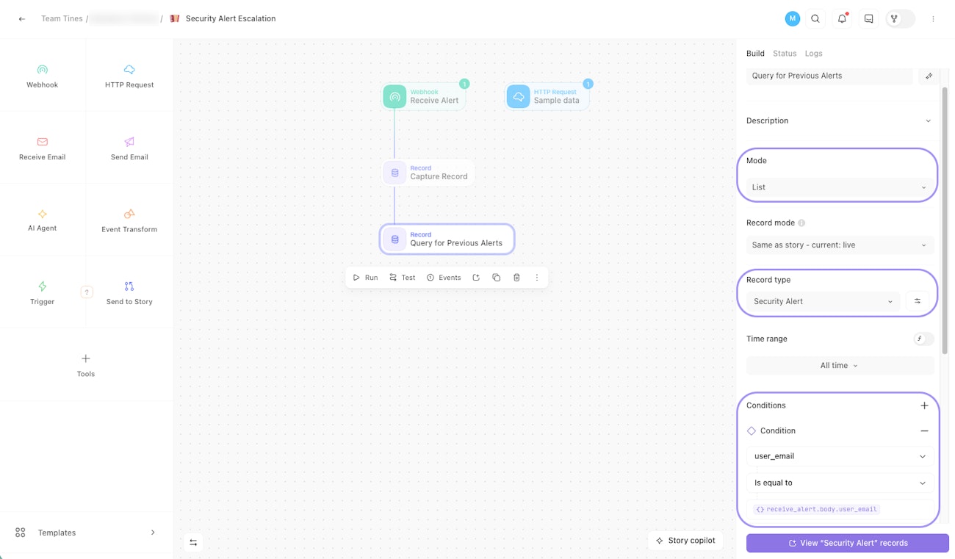955x559 pixels.
Task: Add a new condition with the plus icon
Action: pyautogui.click(x=924, y=405)
